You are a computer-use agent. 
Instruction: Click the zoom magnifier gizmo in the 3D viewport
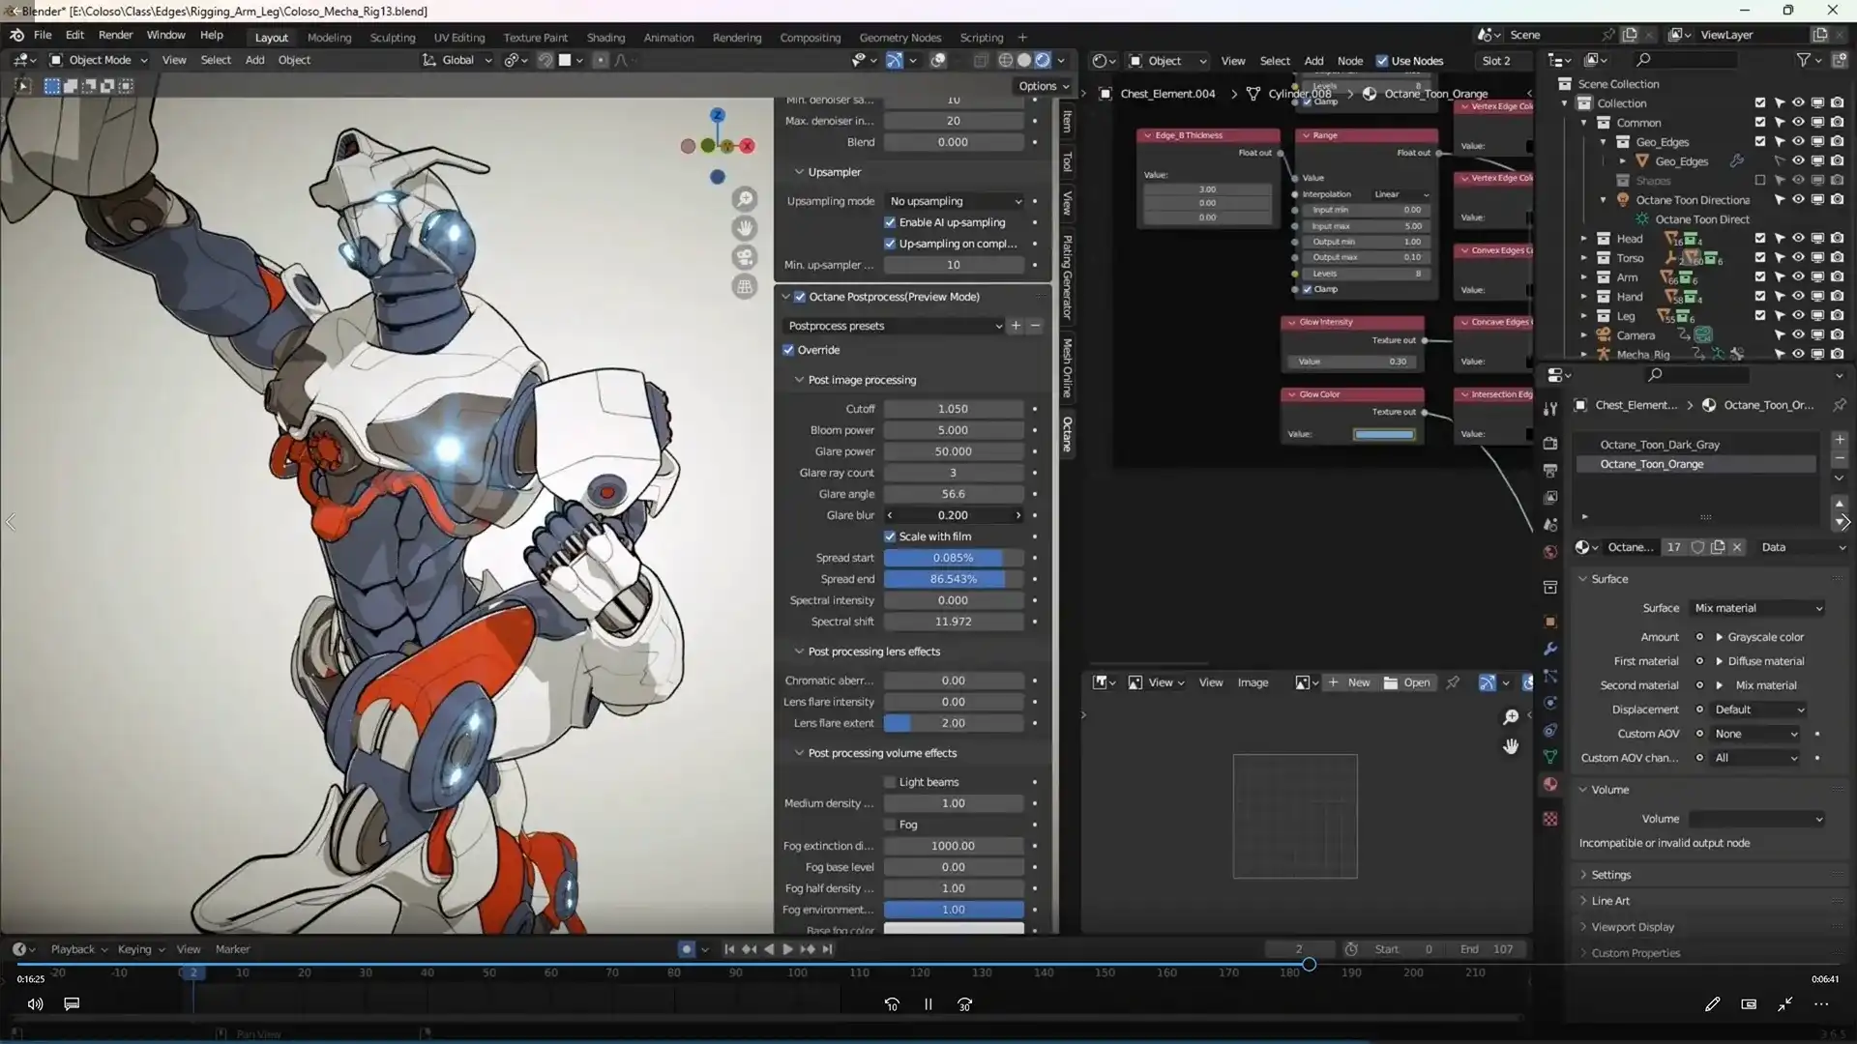[x=745, y=198]
